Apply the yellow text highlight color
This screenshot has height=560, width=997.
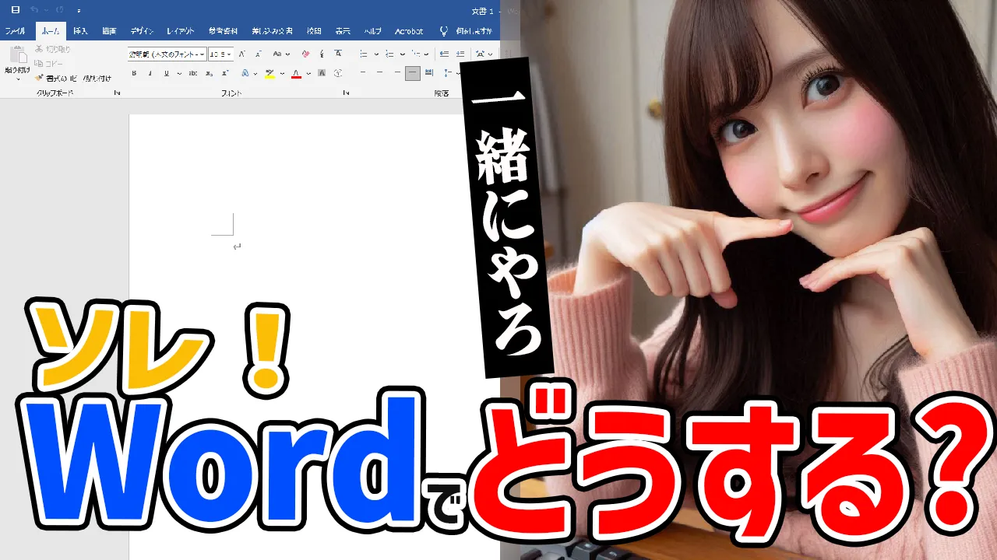click(270, 73)
